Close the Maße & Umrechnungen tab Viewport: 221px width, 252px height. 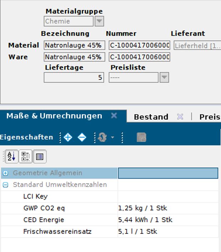click(x=114, y=116)
